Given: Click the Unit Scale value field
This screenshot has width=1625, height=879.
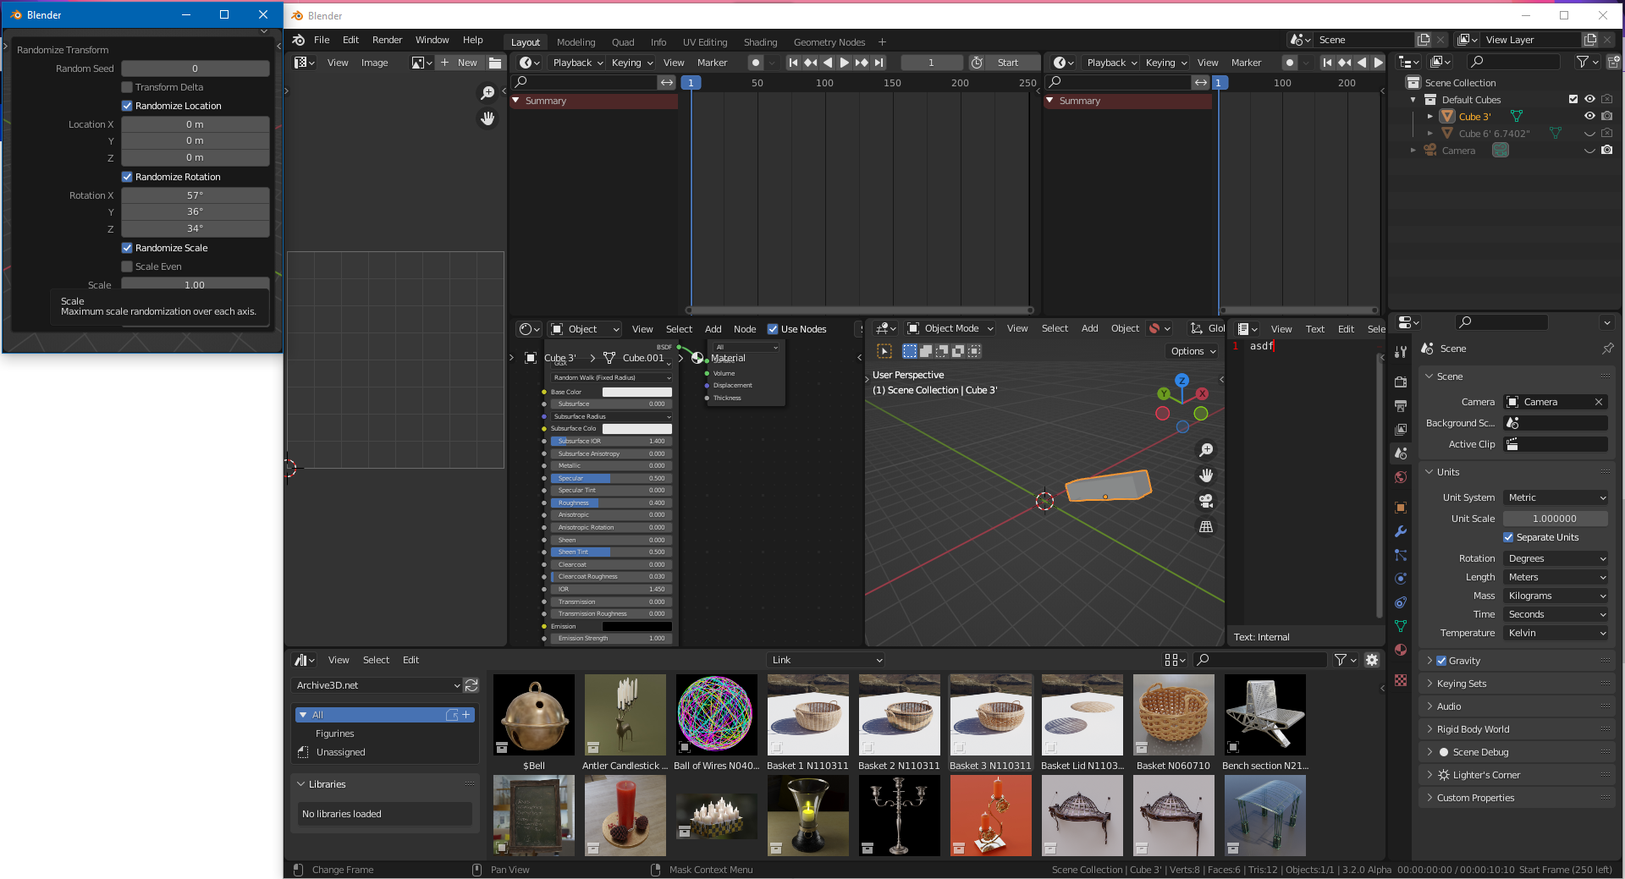Looking at the screenshot, I should pyautogui.click(x=1556, y=519).
